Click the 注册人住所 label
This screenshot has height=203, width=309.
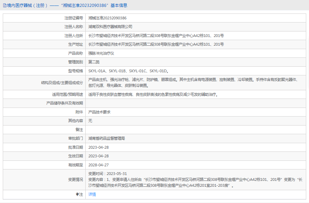coord(74,36)
